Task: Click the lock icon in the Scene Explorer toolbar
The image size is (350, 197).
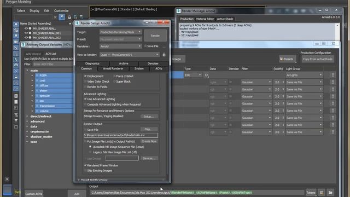Action: [x=69, y=17]
